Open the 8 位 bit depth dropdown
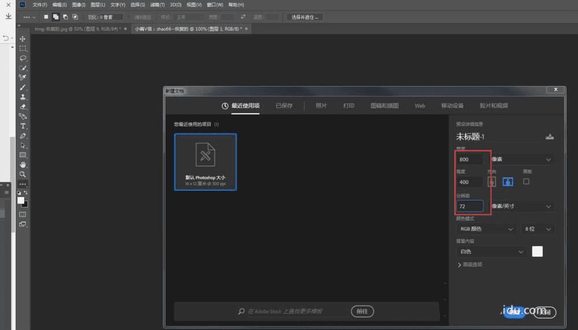This screenshot has height=330, width=578. [x=538, y=229]
